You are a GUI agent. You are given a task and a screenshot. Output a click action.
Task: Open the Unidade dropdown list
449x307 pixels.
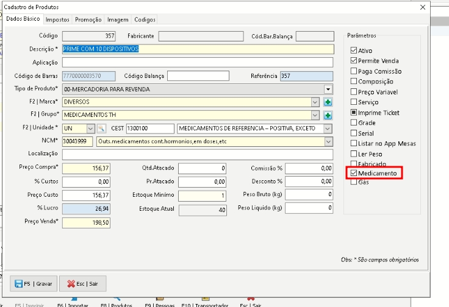pos(90,129)
